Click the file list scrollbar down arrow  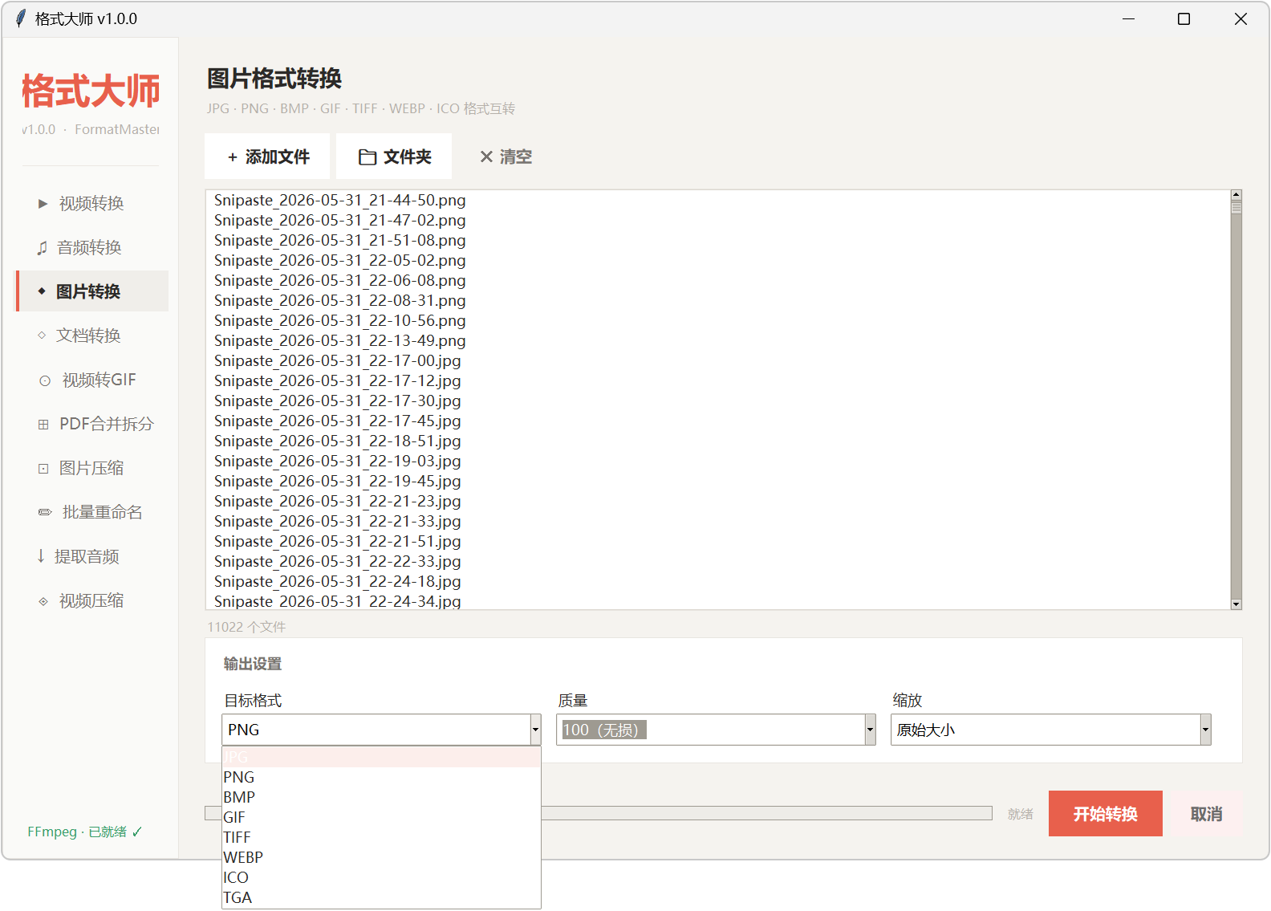(x=1236, y=604)
